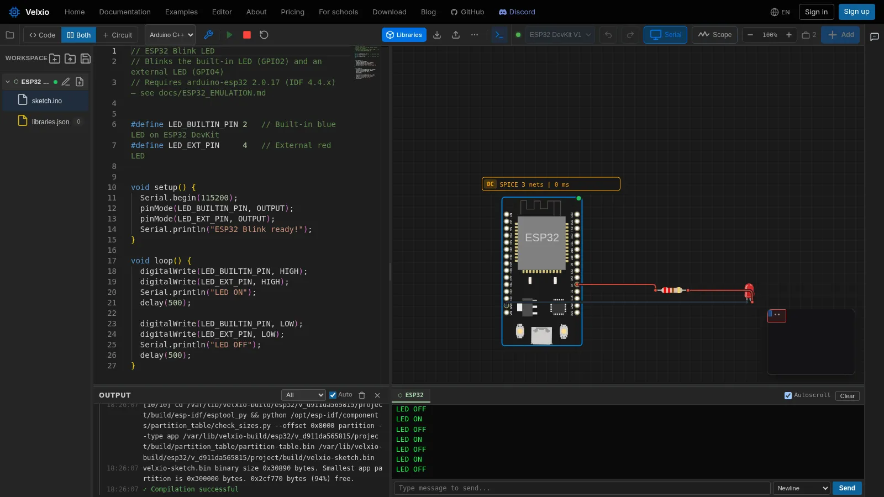This screenshot has width=884, height=497.
Task: Open the chat panel icon
Action: tap(875, 37)
